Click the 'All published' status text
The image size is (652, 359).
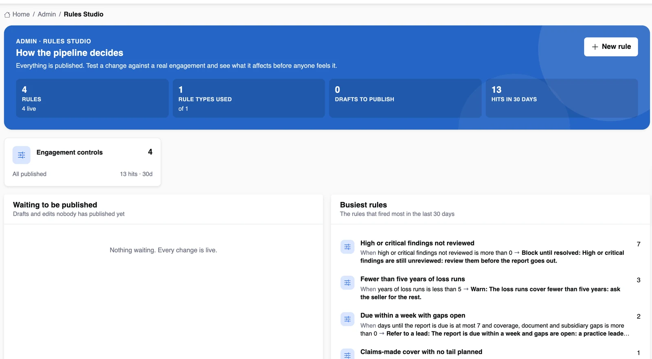pyautogui.click(x=29, y=174)
